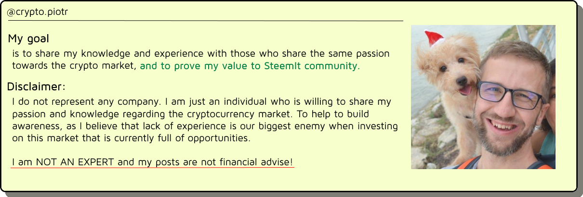Viewport: 583px width, 197px height.
Task: Open the profile photo with the dog
Action: coord(483,97)
